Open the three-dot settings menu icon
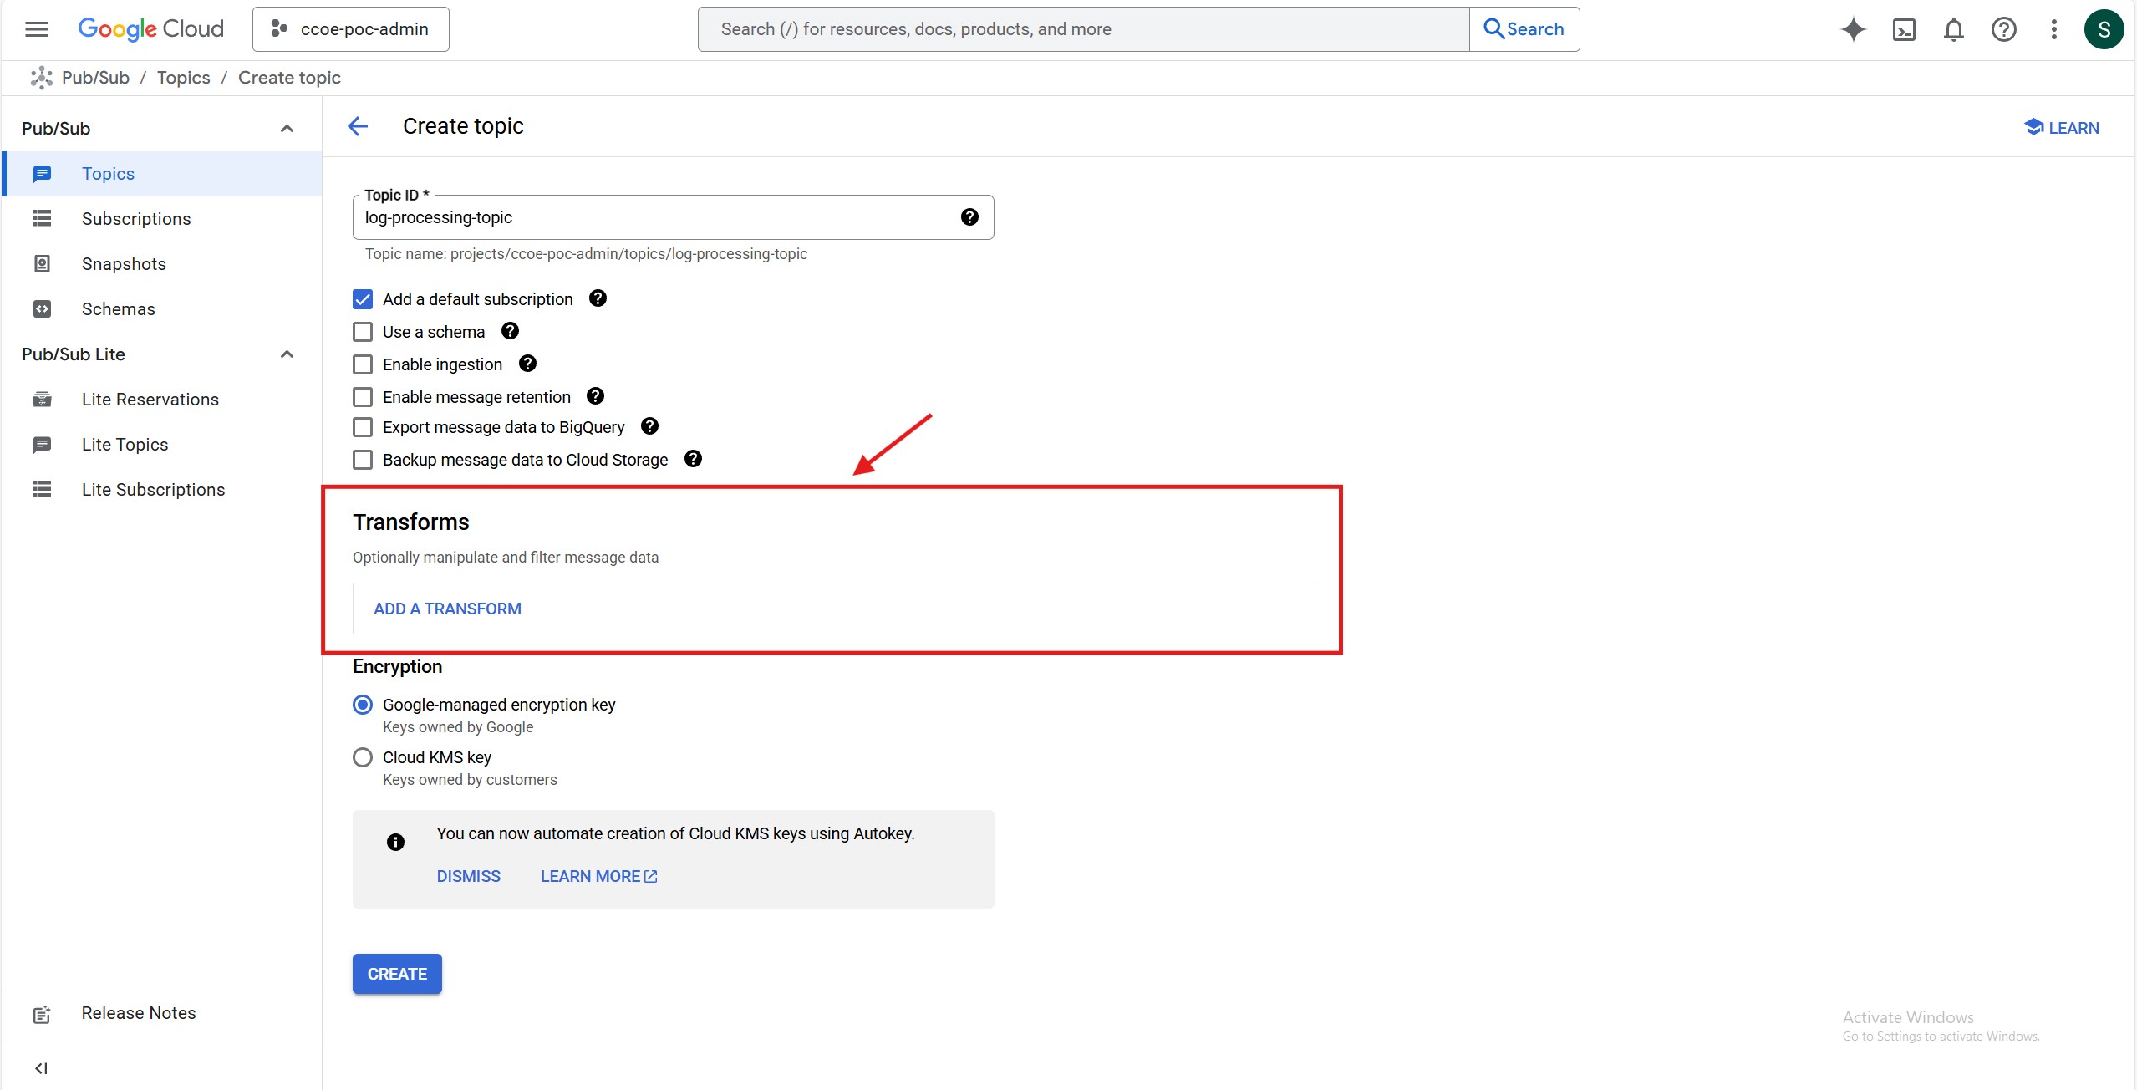Screen dimensions: 2137x1090 [2053, 30]
